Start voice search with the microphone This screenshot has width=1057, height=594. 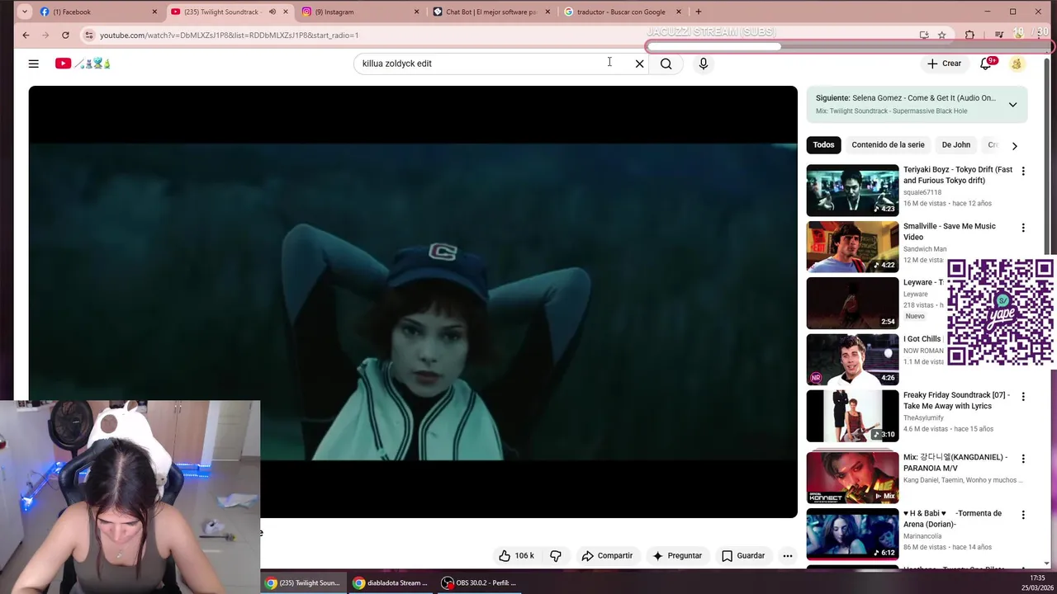[703, 64]
